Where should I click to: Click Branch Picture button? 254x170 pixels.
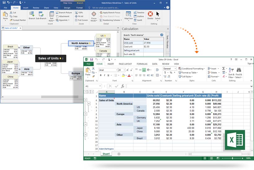tap(64, 12)
